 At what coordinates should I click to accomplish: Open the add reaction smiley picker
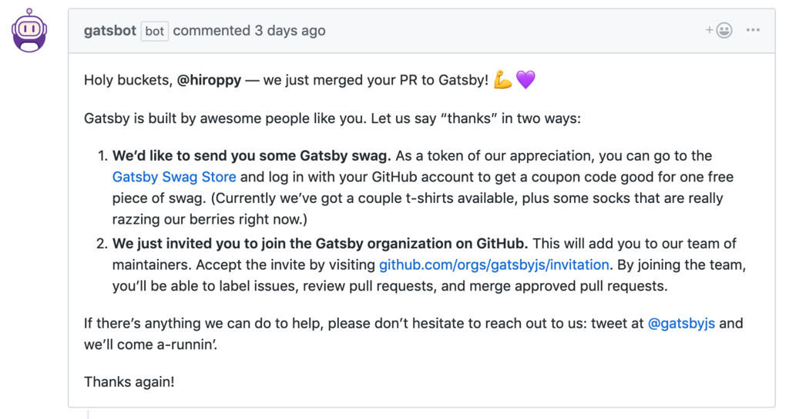[724, 31]
